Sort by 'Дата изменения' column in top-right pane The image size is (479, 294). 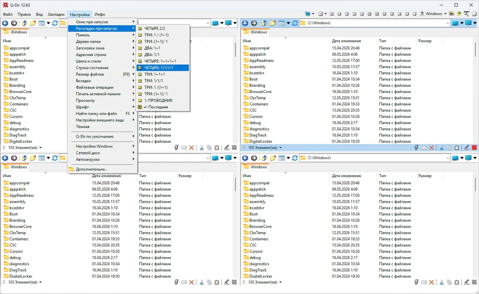[x=353, y=41]
